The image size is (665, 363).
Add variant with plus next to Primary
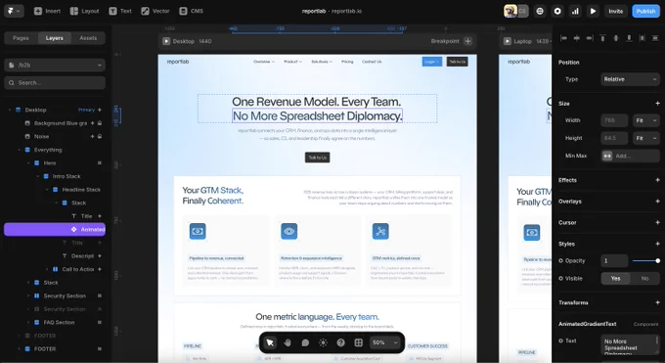pyautogui.click(x=100, y=110)
